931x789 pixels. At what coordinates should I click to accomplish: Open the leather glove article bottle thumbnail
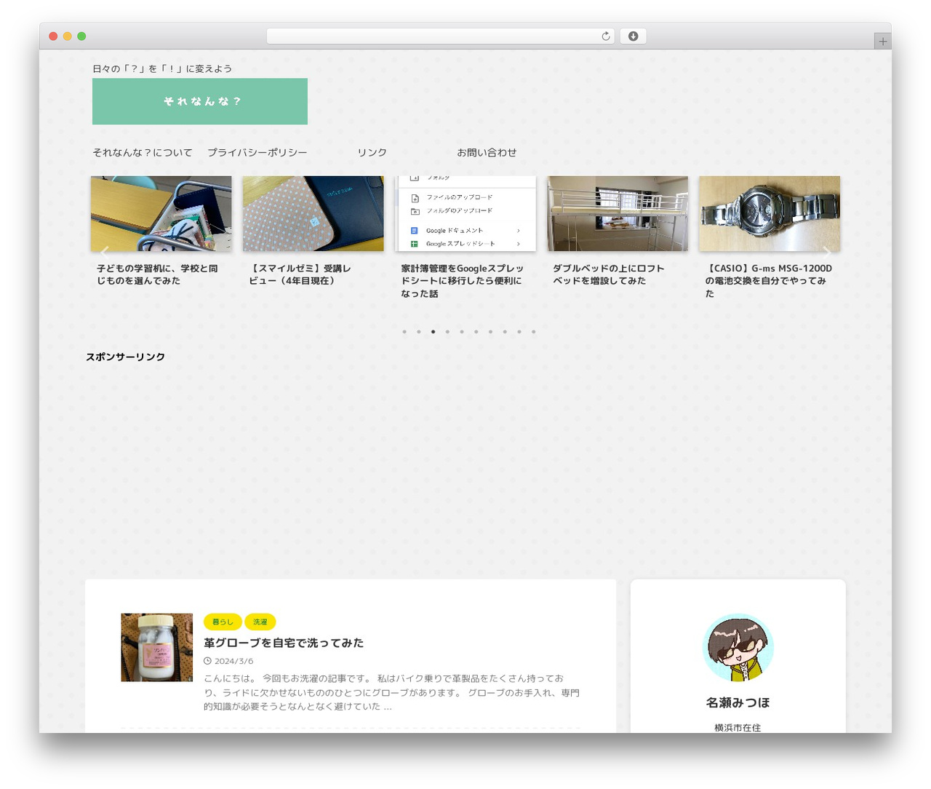pos(157,648)
